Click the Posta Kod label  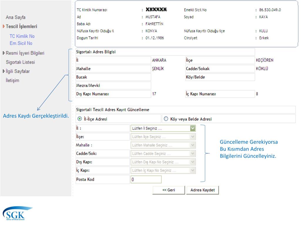[85, 180]
